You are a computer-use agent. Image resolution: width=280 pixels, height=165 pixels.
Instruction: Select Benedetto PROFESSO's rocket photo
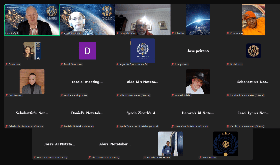(x=170, y=144)
